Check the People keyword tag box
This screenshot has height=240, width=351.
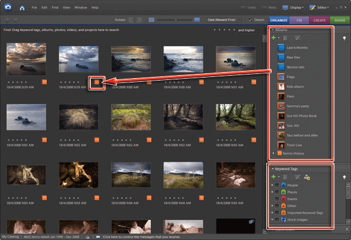pyautogui.click(x=277, y=185)
